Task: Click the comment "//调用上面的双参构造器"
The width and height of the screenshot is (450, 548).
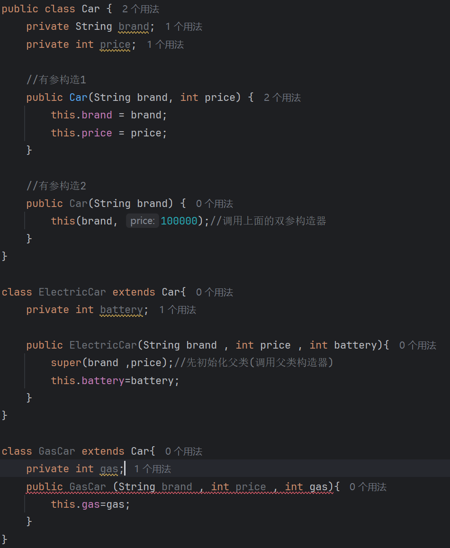Action: point(268,221)
